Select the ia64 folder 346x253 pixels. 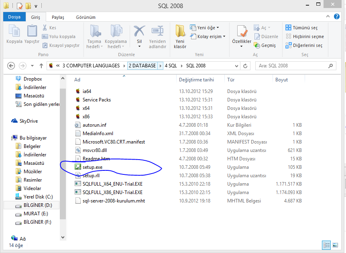tap(87, 91)
